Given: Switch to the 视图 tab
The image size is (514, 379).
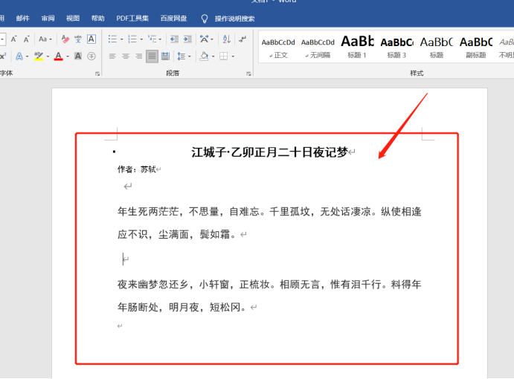Looking at the screenshot, I should (x=73, y=19).
